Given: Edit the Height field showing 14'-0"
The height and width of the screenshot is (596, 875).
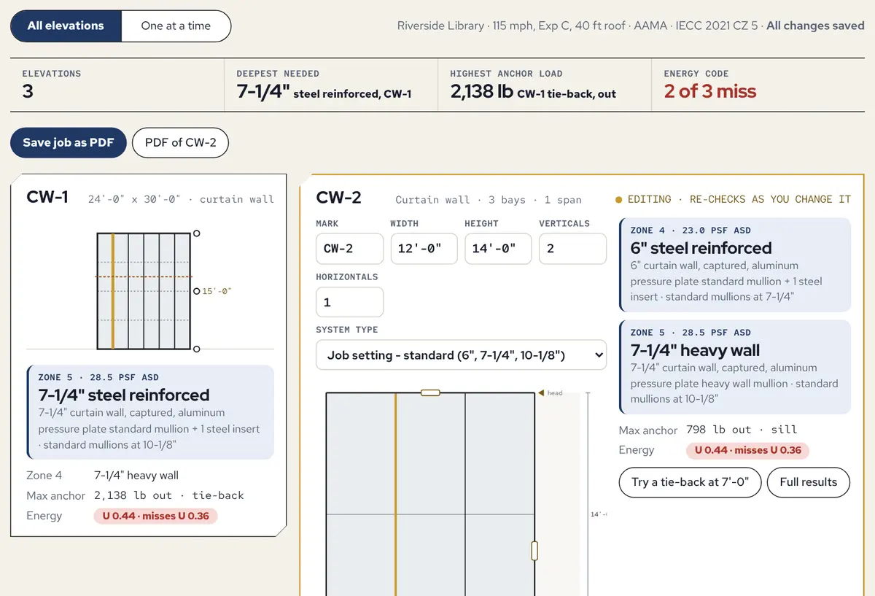Looking at the screenshot, I should [x=499, y=249].
